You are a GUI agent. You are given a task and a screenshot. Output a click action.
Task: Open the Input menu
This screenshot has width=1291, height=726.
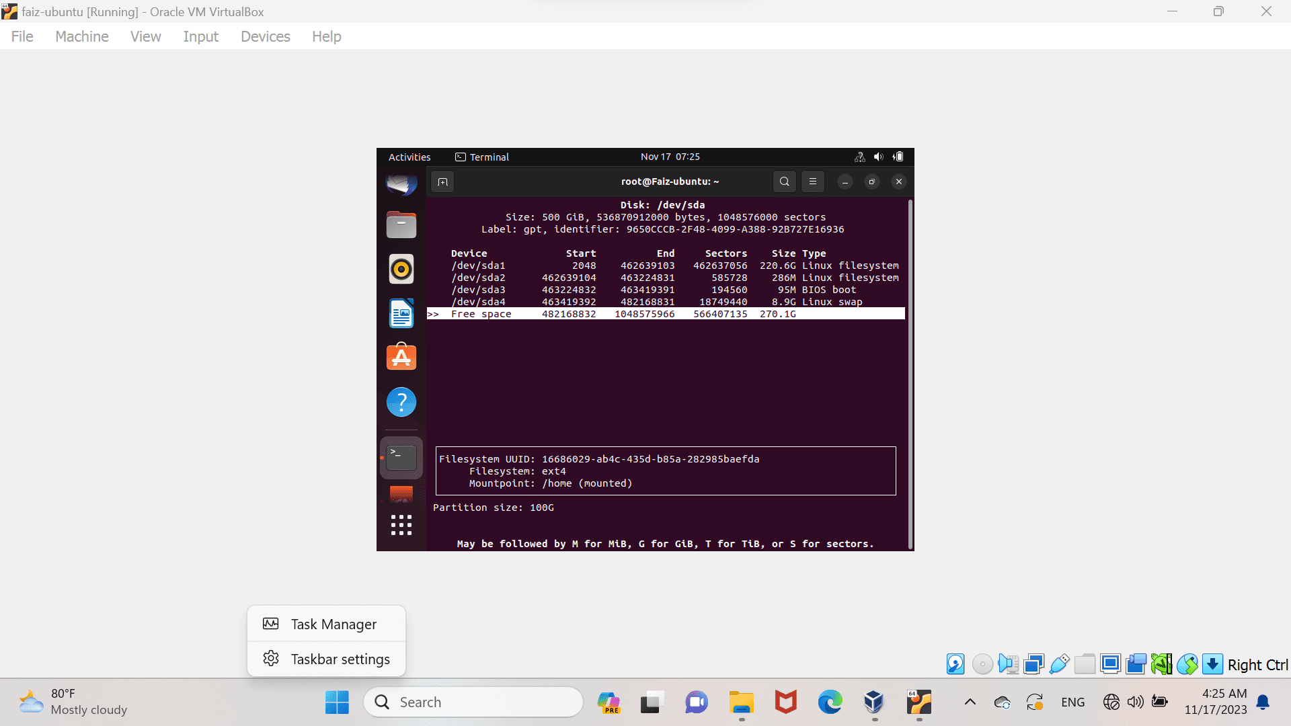point(201,36)
